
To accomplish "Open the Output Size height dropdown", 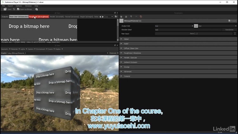I will click(217, 26).
